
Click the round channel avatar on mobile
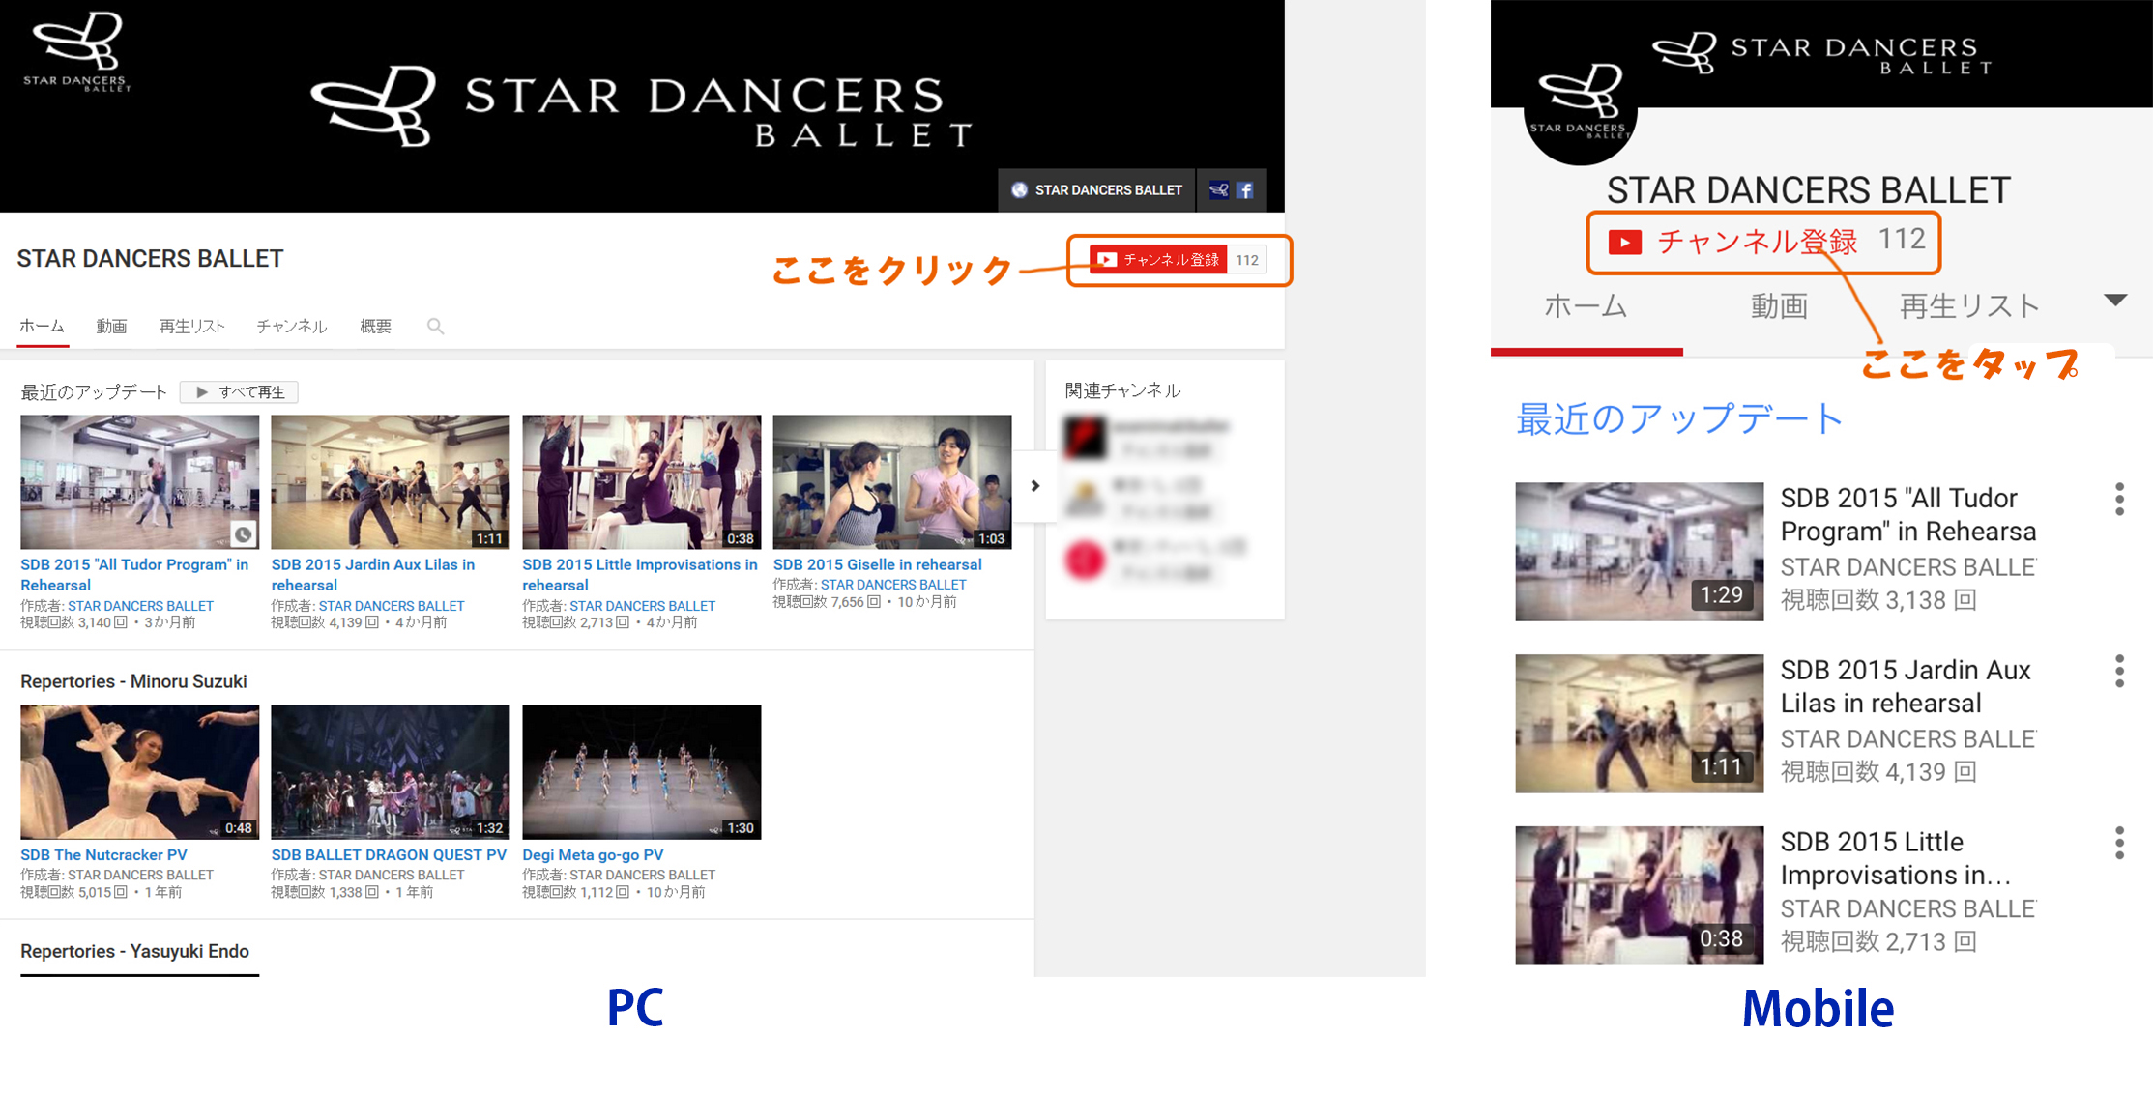[1579, 111]
